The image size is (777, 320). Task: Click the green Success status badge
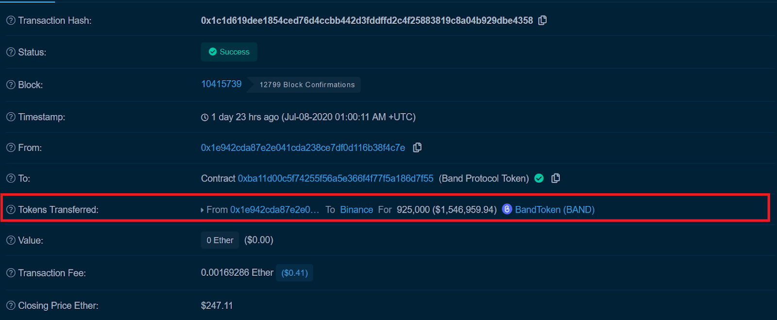tap(229, 52)
